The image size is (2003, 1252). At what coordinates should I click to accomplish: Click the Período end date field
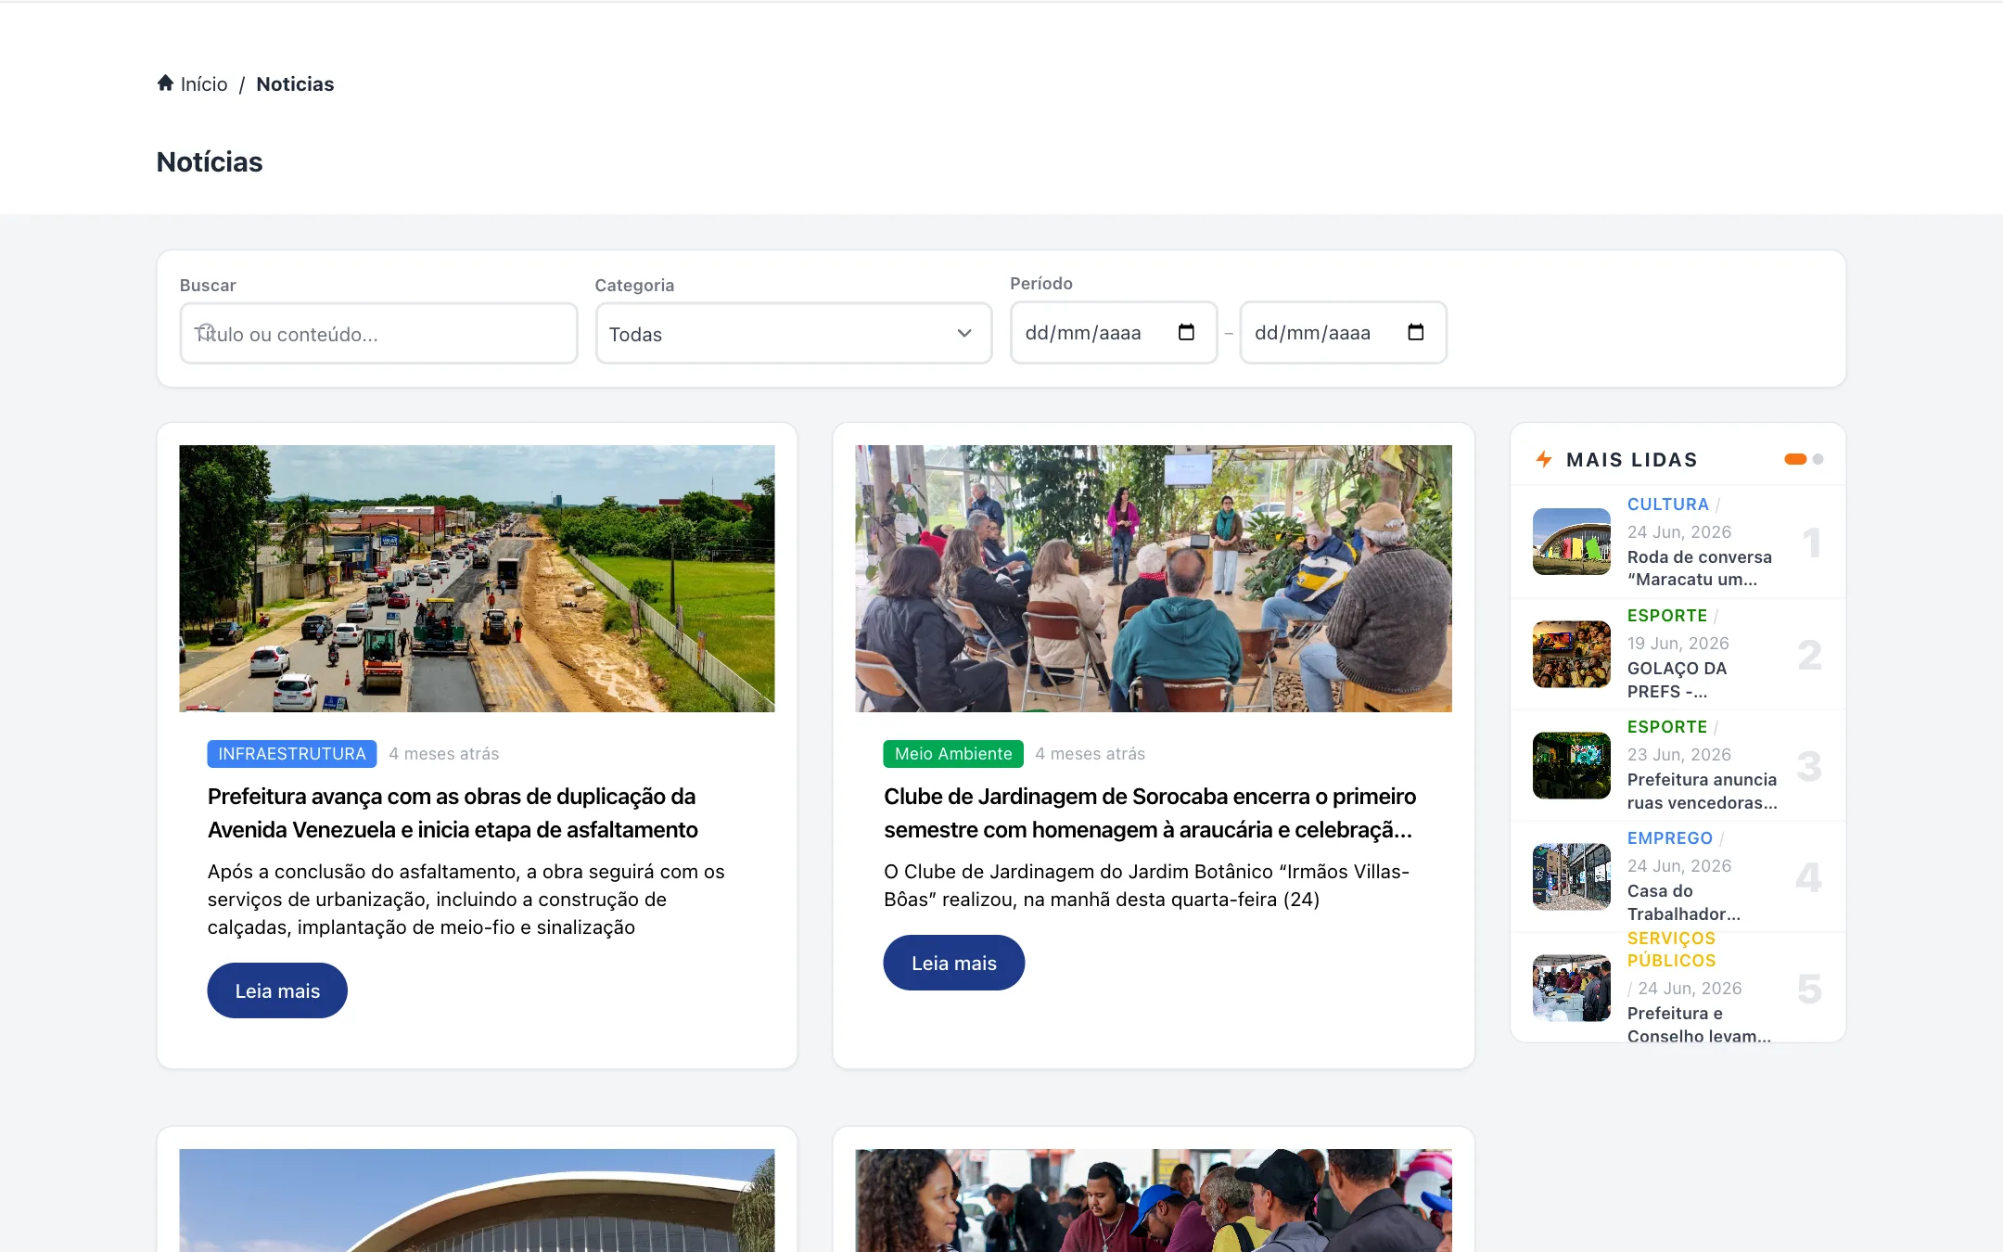point(1343,332)
